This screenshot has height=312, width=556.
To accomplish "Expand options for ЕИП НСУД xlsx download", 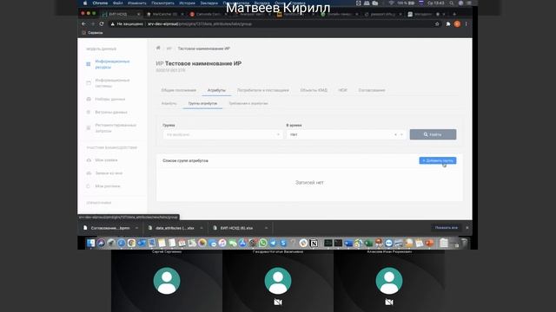I will (x=267, y=228).
